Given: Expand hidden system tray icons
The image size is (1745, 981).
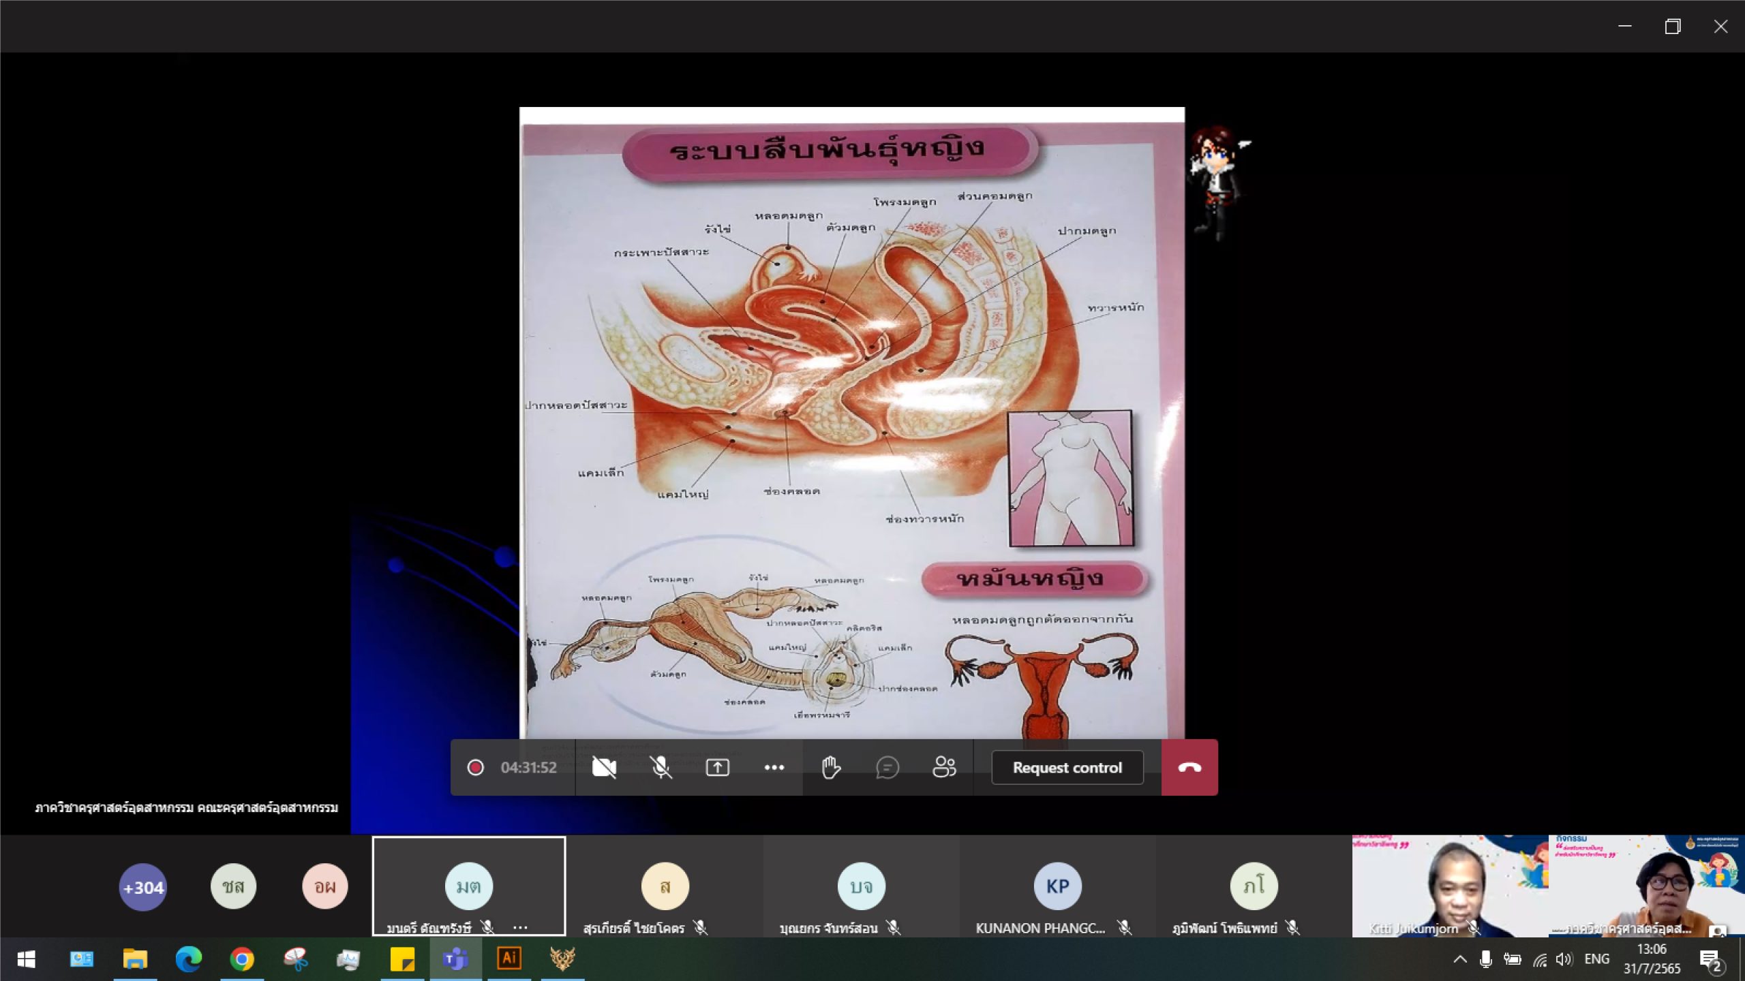Looking at the screenshot, I should click(x=1460, y=959).
